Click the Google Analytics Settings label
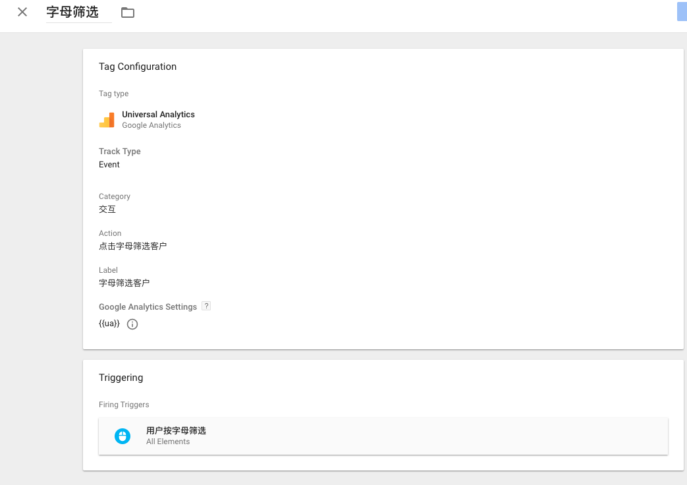The image size is (687, 485). click(x=148, y=307)
